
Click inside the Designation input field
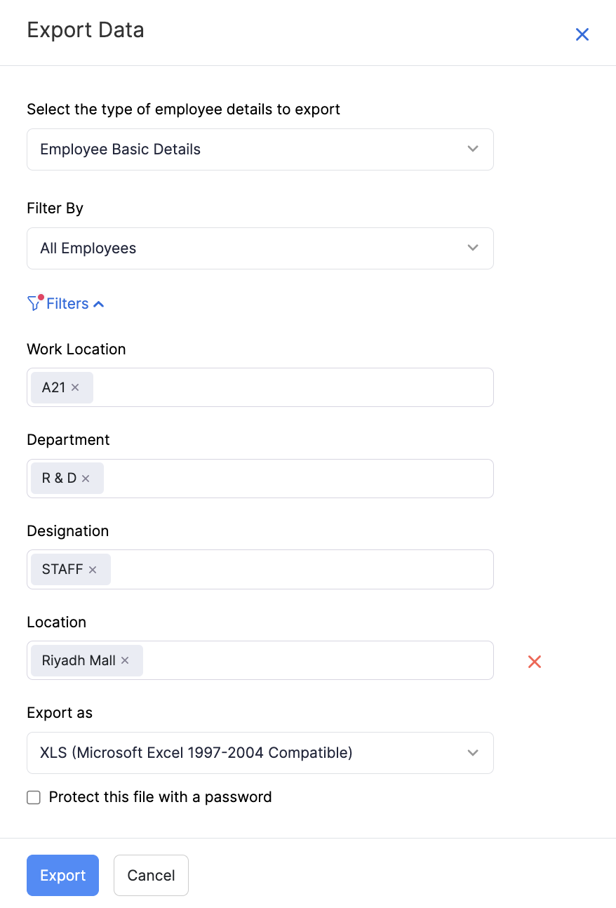point(281,569)
